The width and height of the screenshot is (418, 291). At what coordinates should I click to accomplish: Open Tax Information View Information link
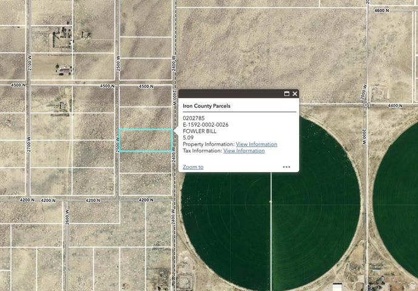point(244,150)
